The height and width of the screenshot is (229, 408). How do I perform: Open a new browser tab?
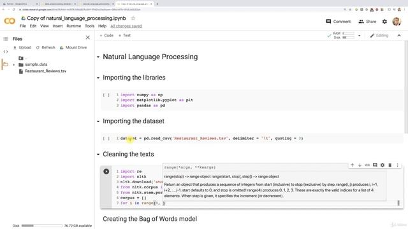[157, 4]
